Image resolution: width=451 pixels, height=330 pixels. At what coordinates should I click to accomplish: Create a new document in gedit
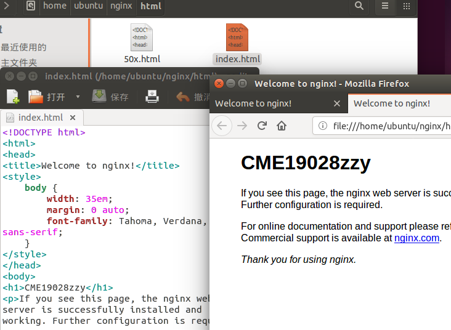click(x=13, y=96)
